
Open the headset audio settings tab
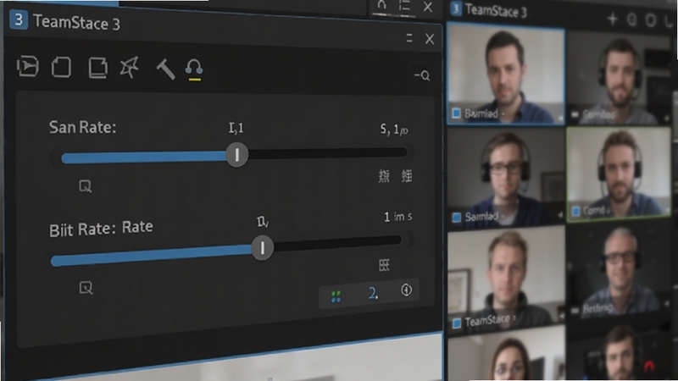tap(194, 69)
